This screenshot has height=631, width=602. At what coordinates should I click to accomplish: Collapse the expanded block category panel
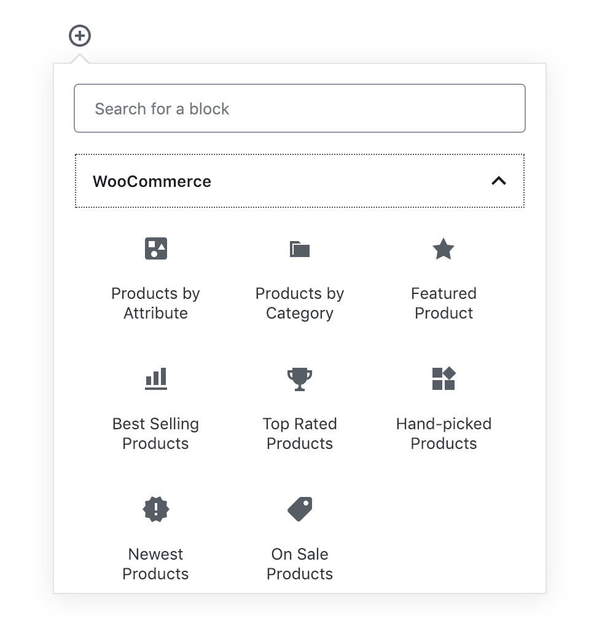(499, 181)
